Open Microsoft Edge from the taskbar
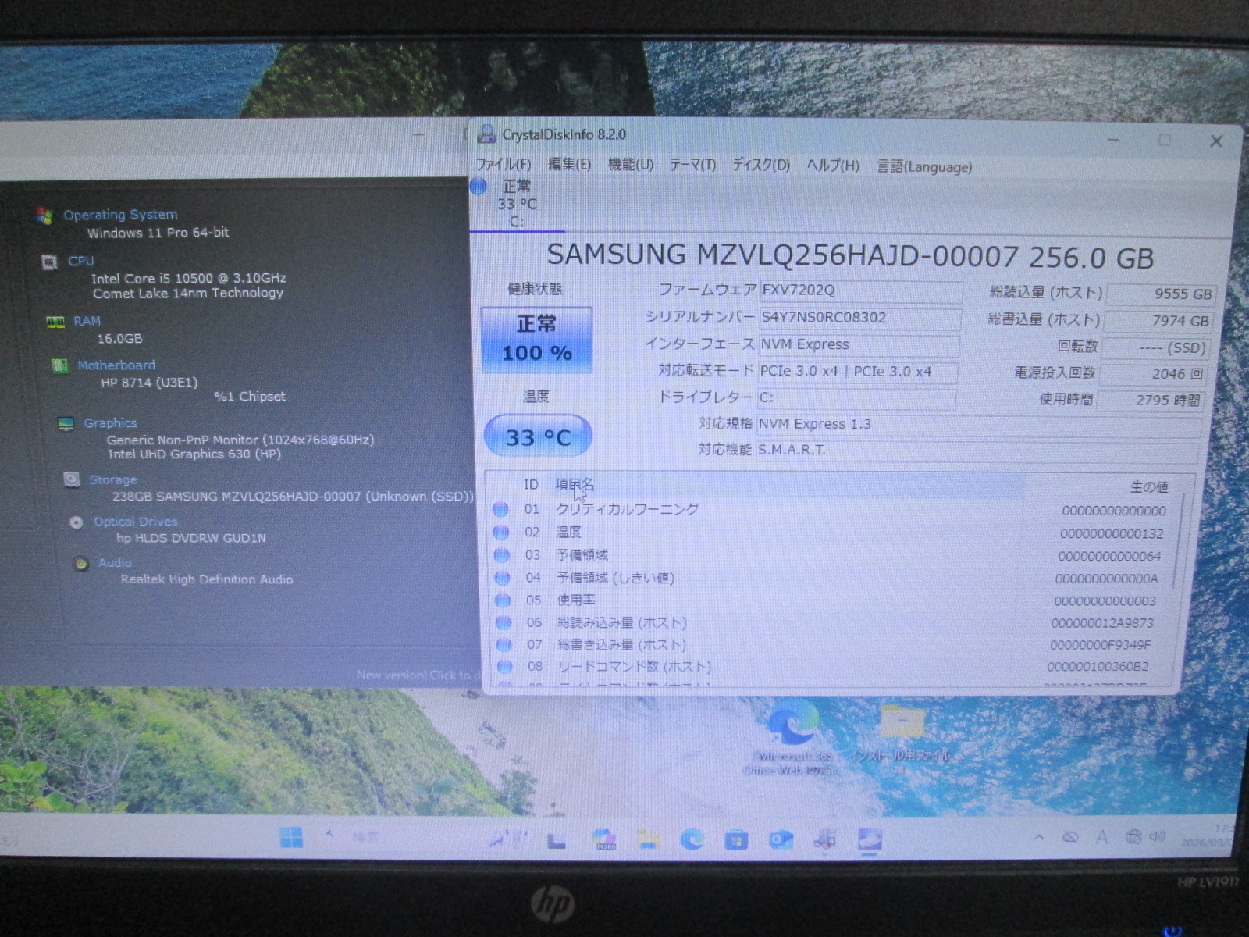 692,839
